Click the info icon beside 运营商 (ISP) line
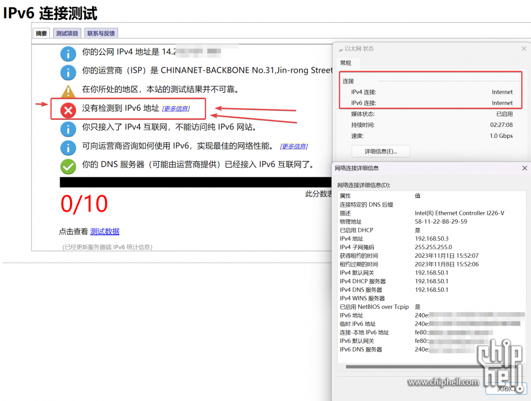The height and width of the screenshot is (401, 531). click(x=68, y=72)
